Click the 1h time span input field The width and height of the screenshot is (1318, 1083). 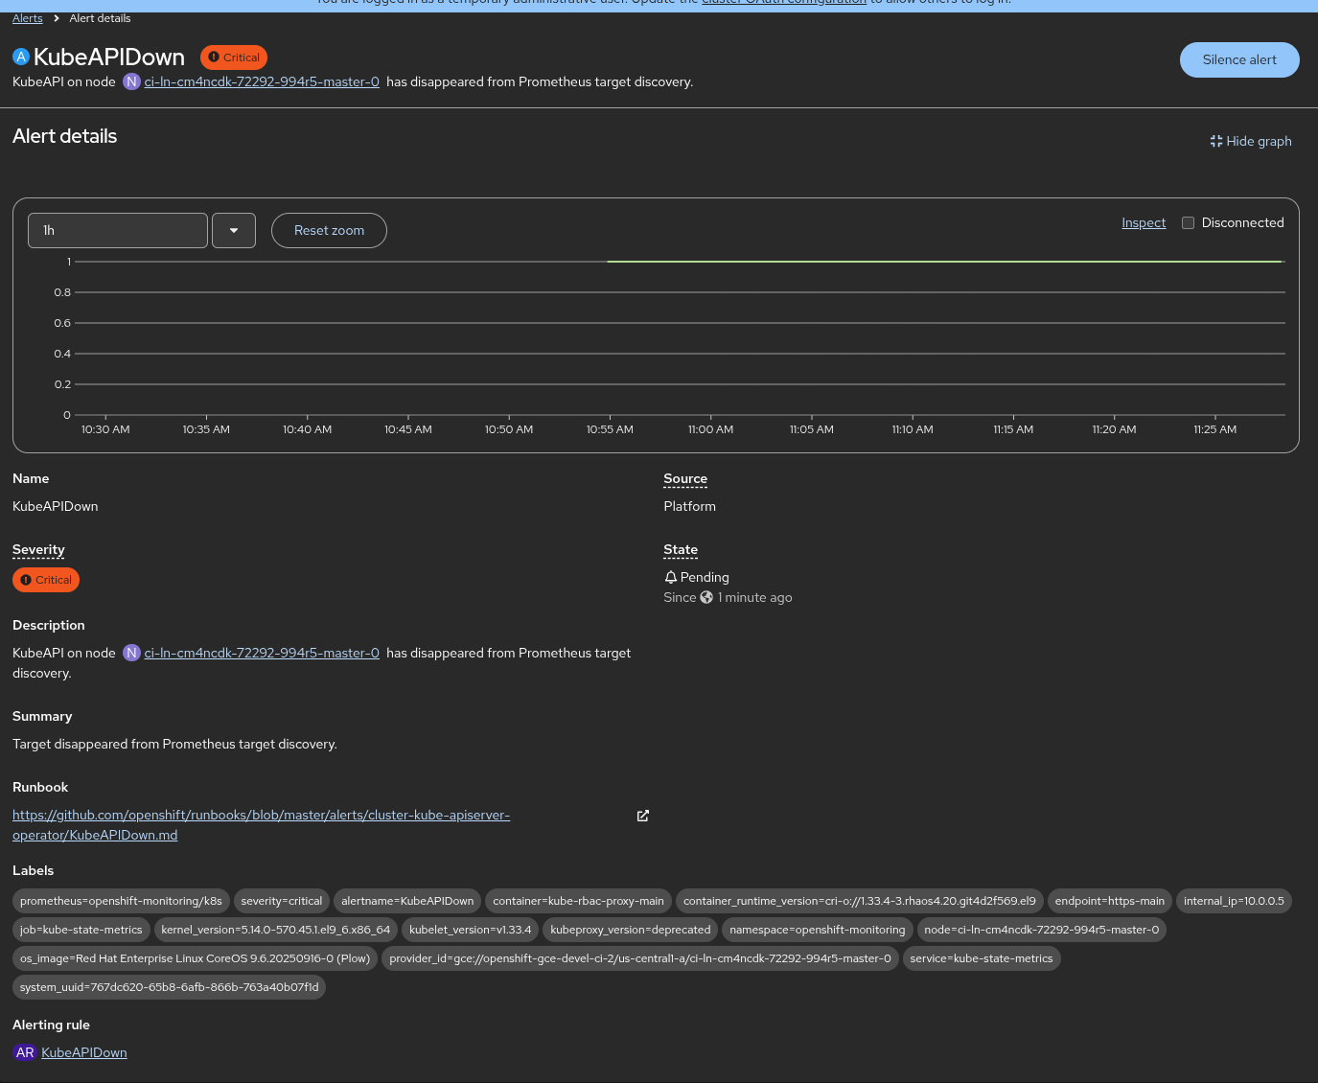pos(118,230)
